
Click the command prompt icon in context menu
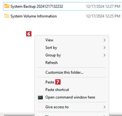[40, 97]
